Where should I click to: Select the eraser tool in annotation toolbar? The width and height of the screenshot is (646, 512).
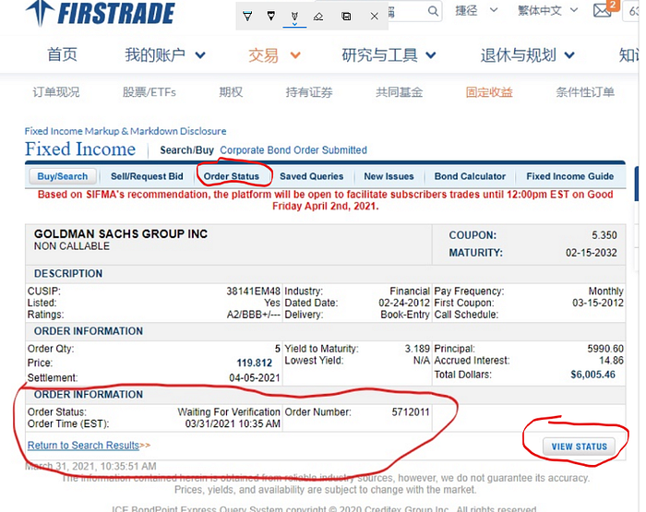[318, 17]
